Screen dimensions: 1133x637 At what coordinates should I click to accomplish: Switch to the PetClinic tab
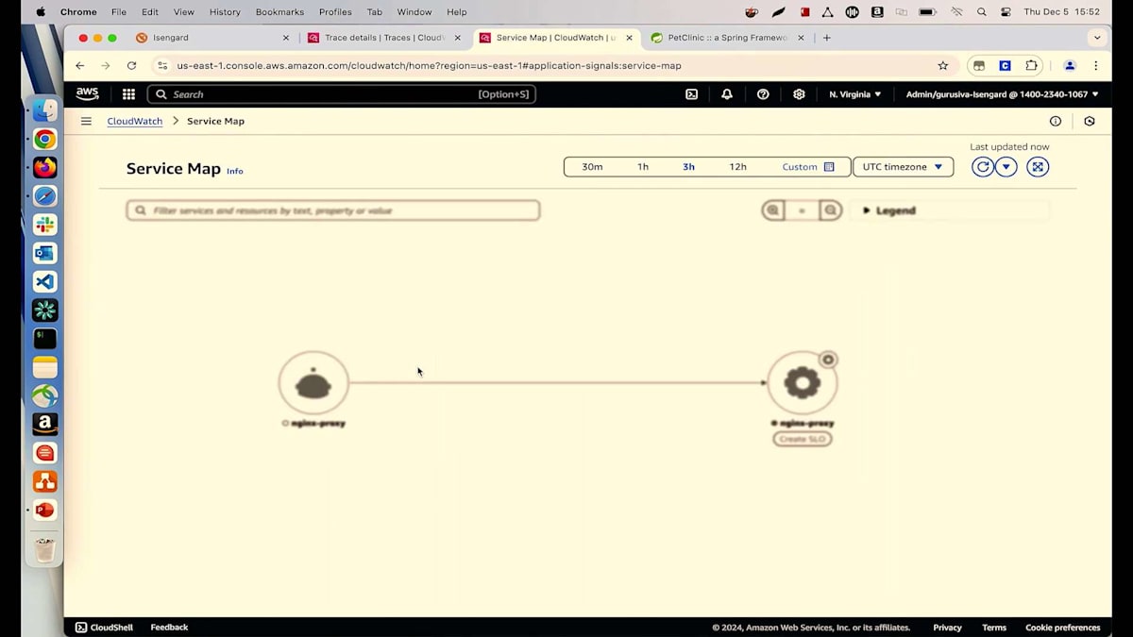pos(727,38)
